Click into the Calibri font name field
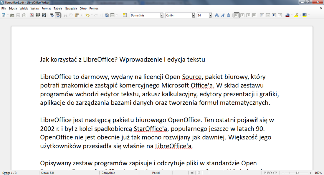This screenshot has height=175, width=324. click(179, 15)
